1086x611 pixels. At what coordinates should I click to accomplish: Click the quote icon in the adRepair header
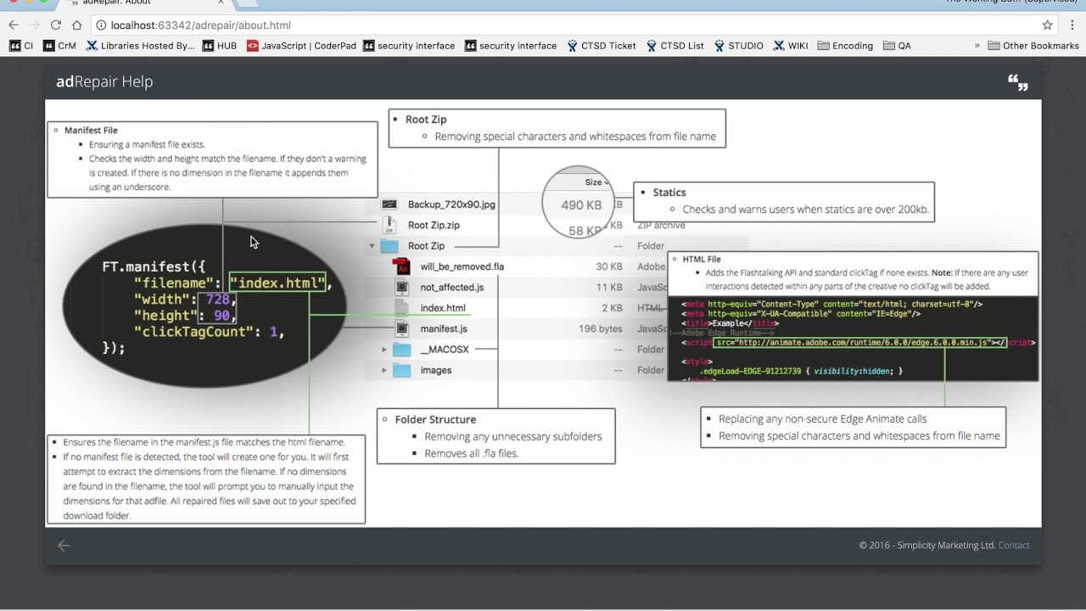[x=1017, y=82]
